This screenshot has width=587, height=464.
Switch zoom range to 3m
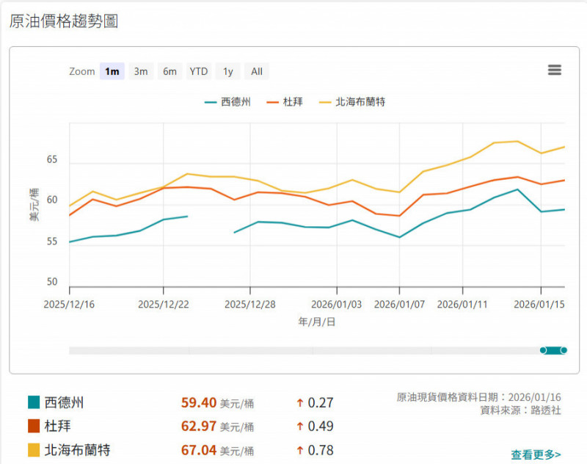(141, 71)
